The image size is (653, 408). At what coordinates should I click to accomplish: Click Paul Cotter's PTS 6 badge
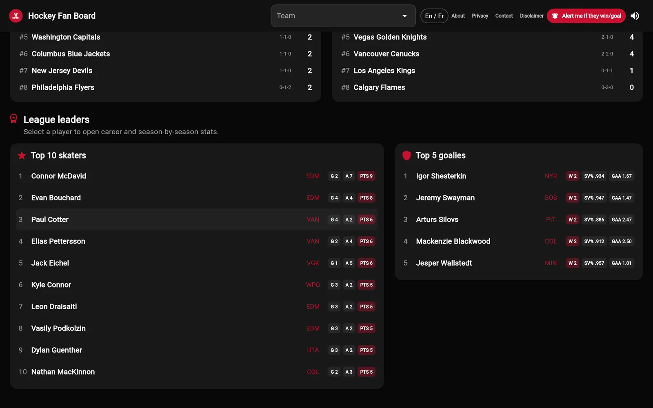(x=366, y=220)
